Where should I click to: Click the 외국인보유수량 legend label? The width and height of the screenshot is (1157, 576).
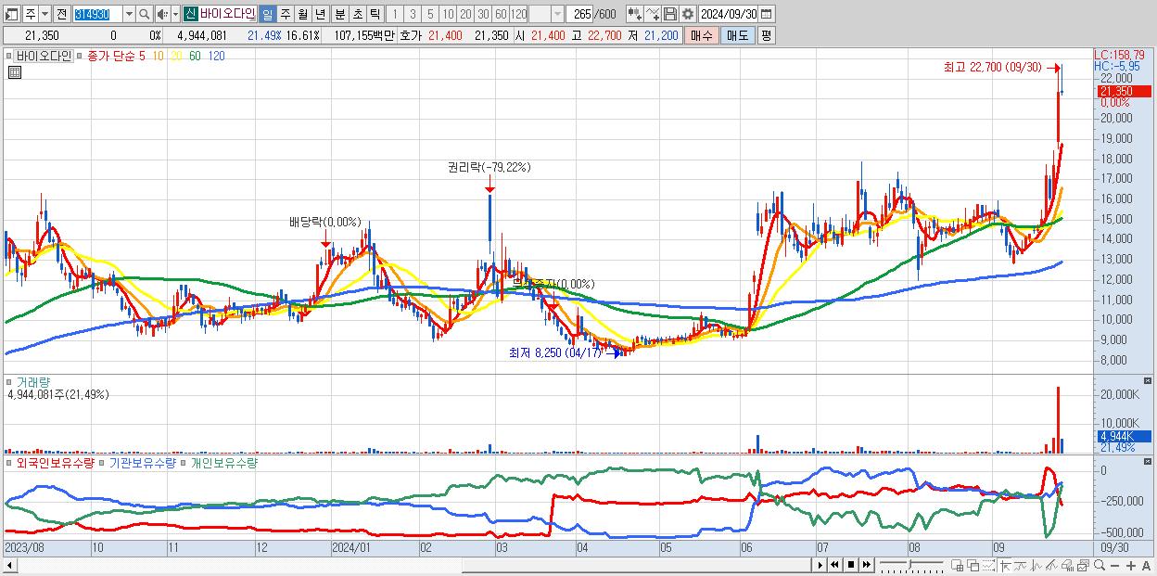[55, 462]
